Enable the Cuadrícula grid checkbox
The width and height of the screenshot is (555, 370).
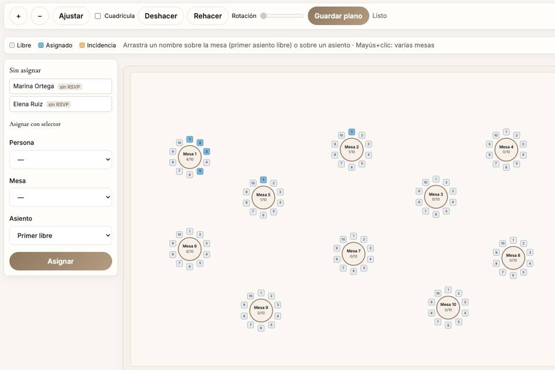[98, 16]
